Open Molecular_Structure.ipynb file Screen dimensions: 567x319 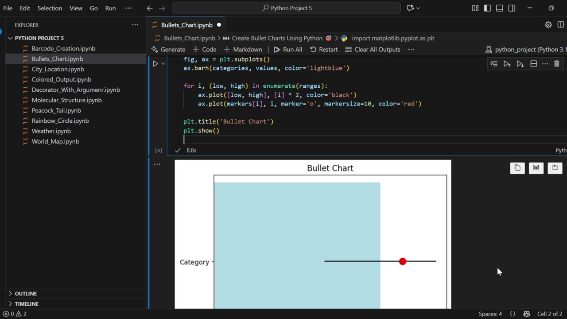tap(66, 100)
